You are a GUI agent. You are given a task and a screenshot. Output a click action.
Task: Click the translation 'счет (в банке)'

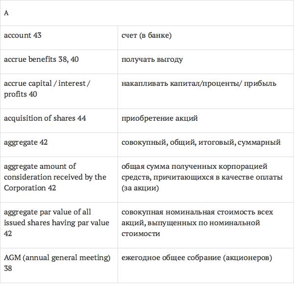click(147, 35)
